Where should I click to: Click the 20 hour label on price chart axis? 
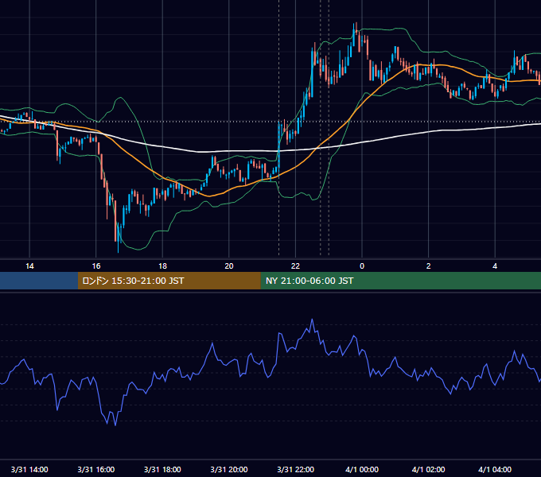pyautogui.click(x=229, y=266)
